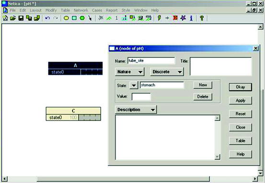Screen dimensions: 265x183
Task: Click the main window horizontal scrollbar thumb
Action: click(x=123, y=179)
